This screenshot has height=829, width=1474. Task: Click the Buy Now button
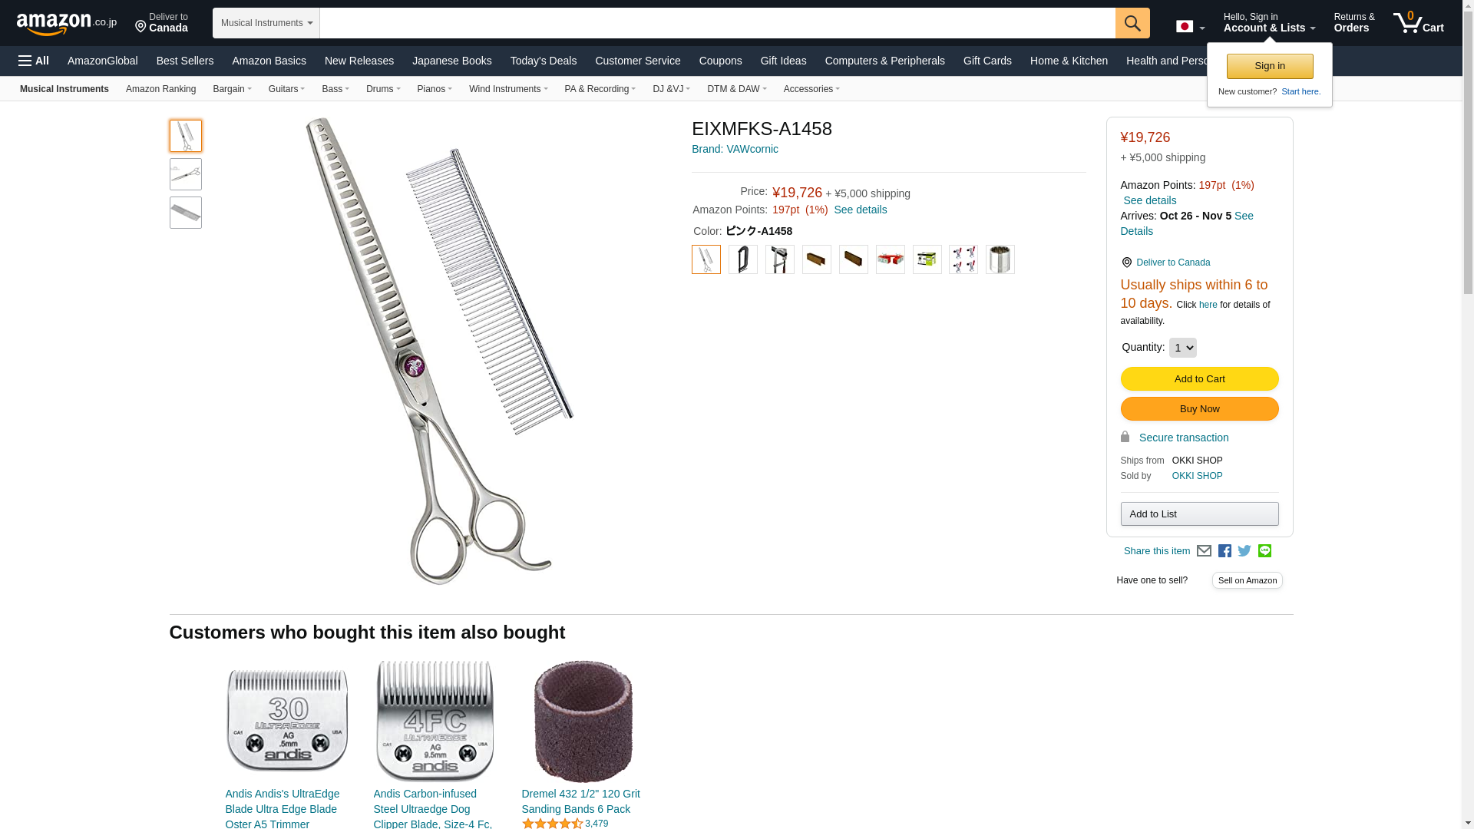[1199, 408]
